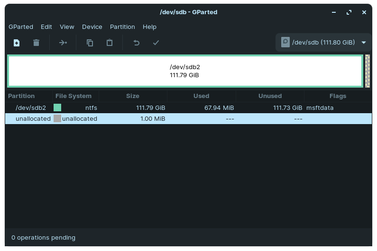Image resolution: width=377 pixels, height=251 pixels.
Task: Click the ntfs file system cell
Action: point(91,108)
